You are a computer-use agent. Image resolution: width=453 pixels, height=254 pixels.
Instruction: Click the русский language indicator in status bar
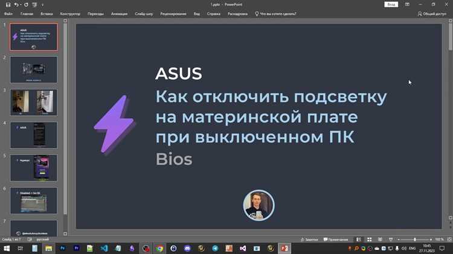click(x=42, y=240)
